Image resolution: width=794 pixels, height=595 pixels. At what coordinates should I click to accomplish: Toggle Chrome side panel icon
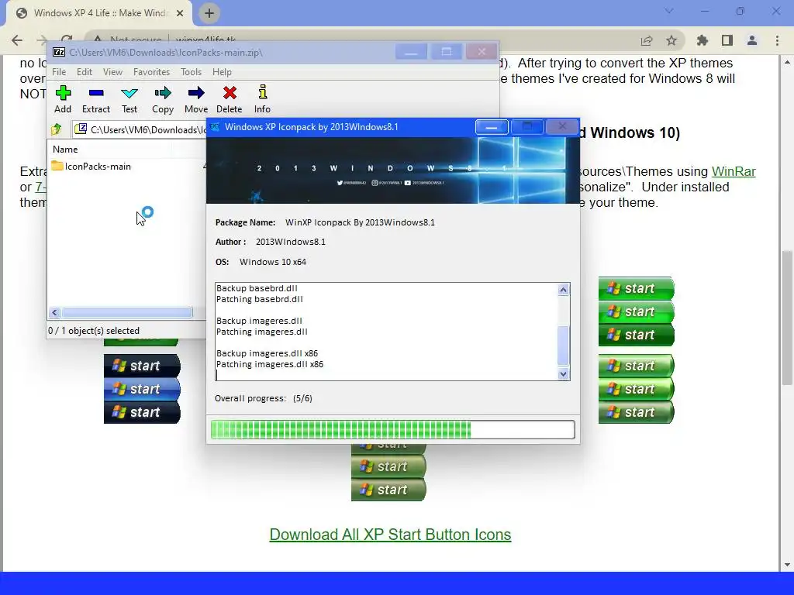click(727, 40)
